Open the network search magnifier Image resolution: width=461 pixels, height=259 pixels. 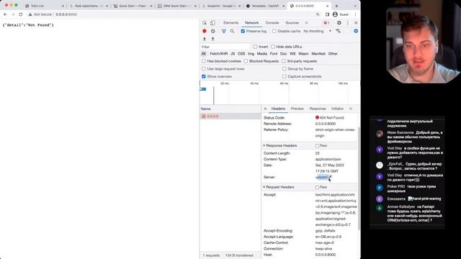[x=232, y=31]
